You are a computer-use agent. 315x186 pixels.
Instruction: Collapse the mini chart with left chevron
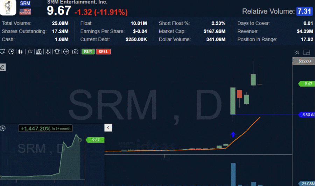[108, 128]
